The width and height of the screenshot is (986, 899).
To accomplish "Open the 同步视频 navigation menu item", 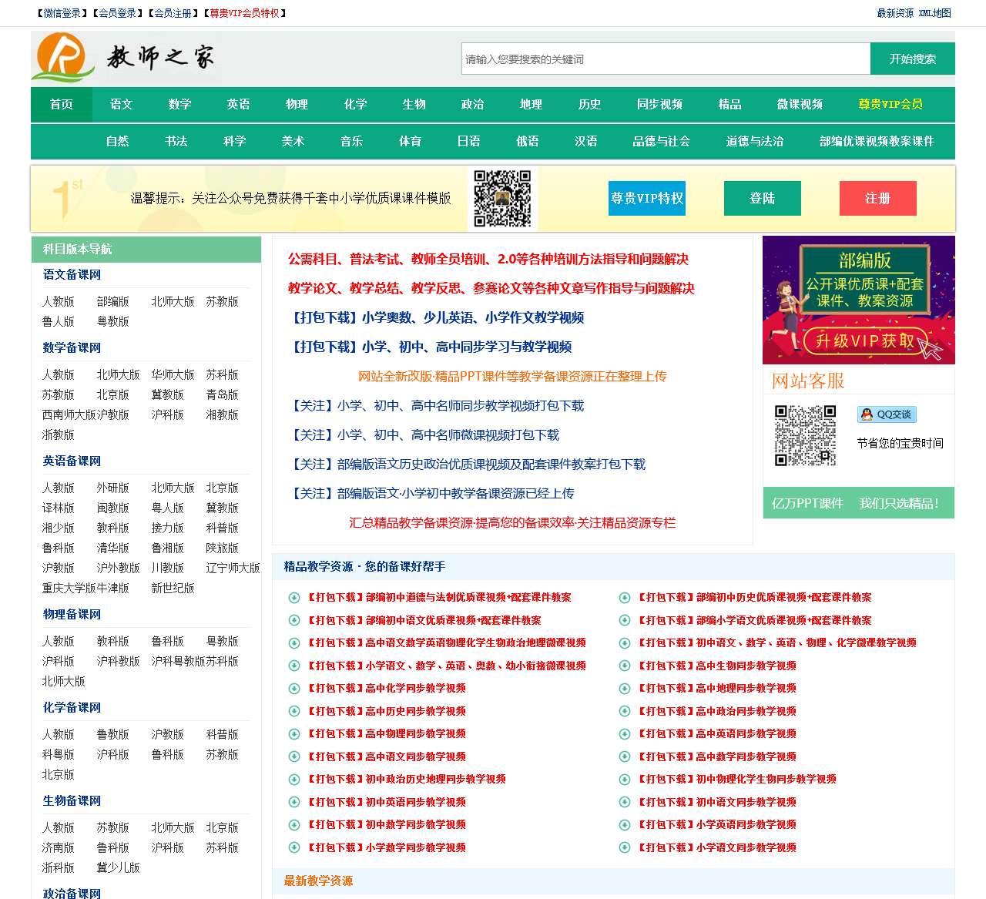I will coord(659,105).
